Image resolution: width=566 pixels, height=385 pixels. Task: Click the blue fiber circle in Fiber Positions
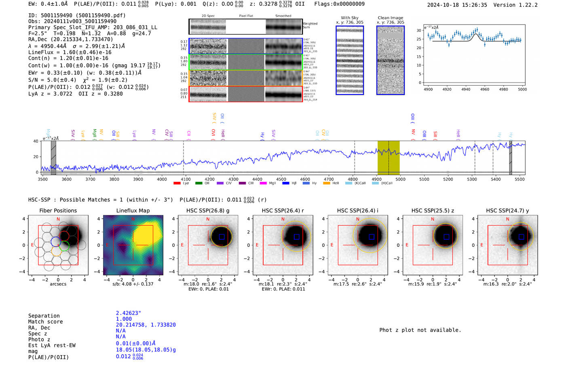(56, 242)
